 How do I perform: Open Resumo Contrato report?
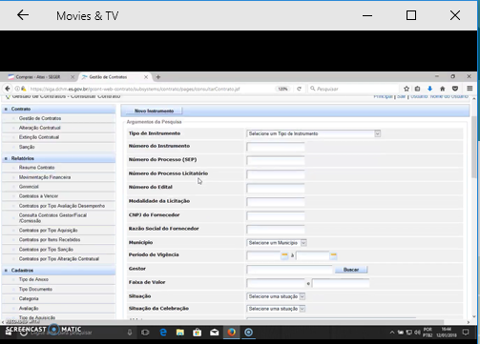tap(36, 168)
